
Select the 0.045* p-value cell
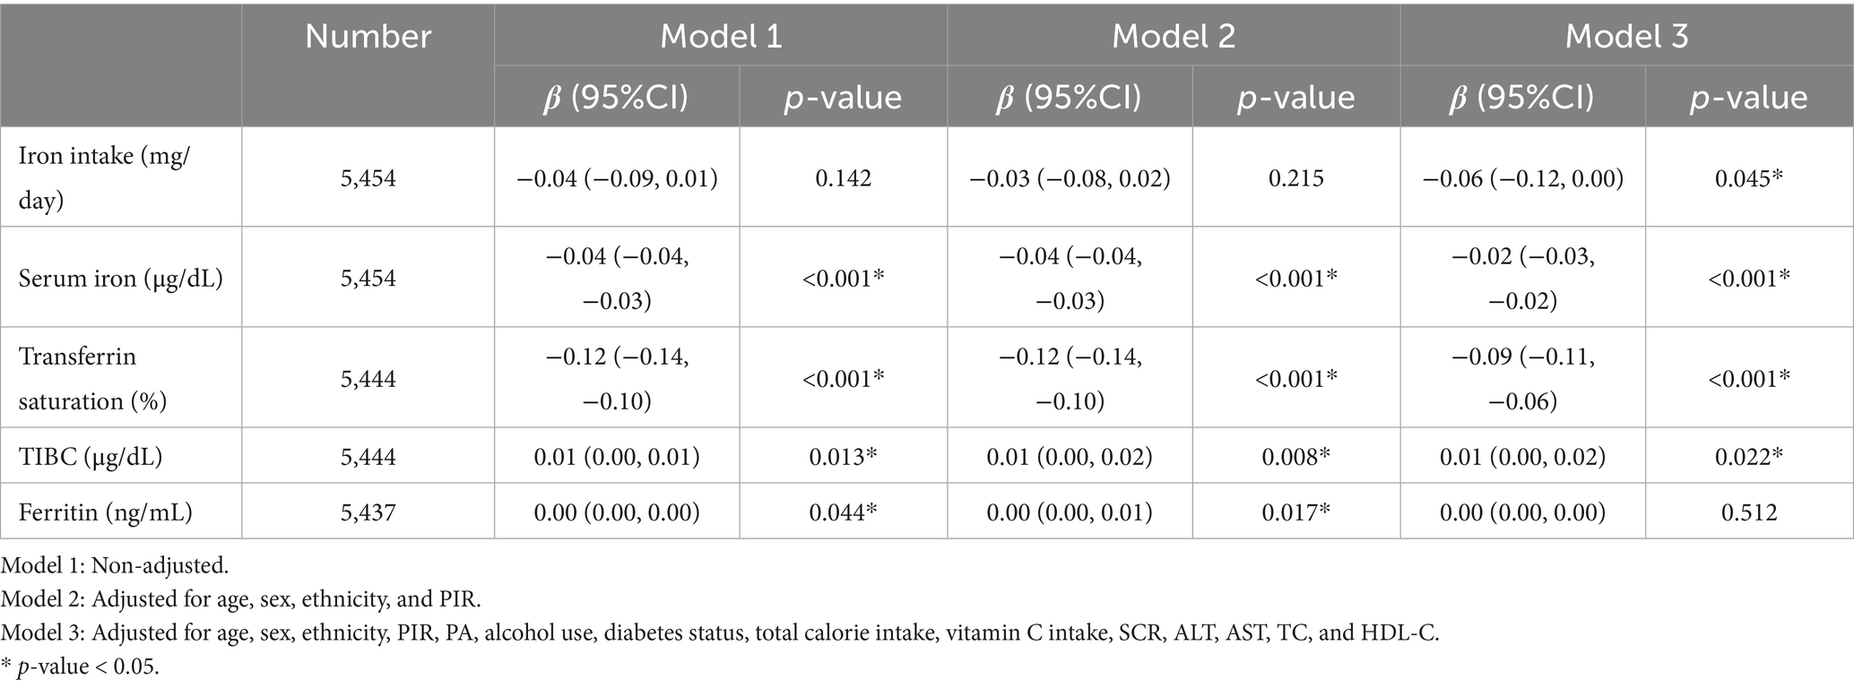(x=1748, y=177)
